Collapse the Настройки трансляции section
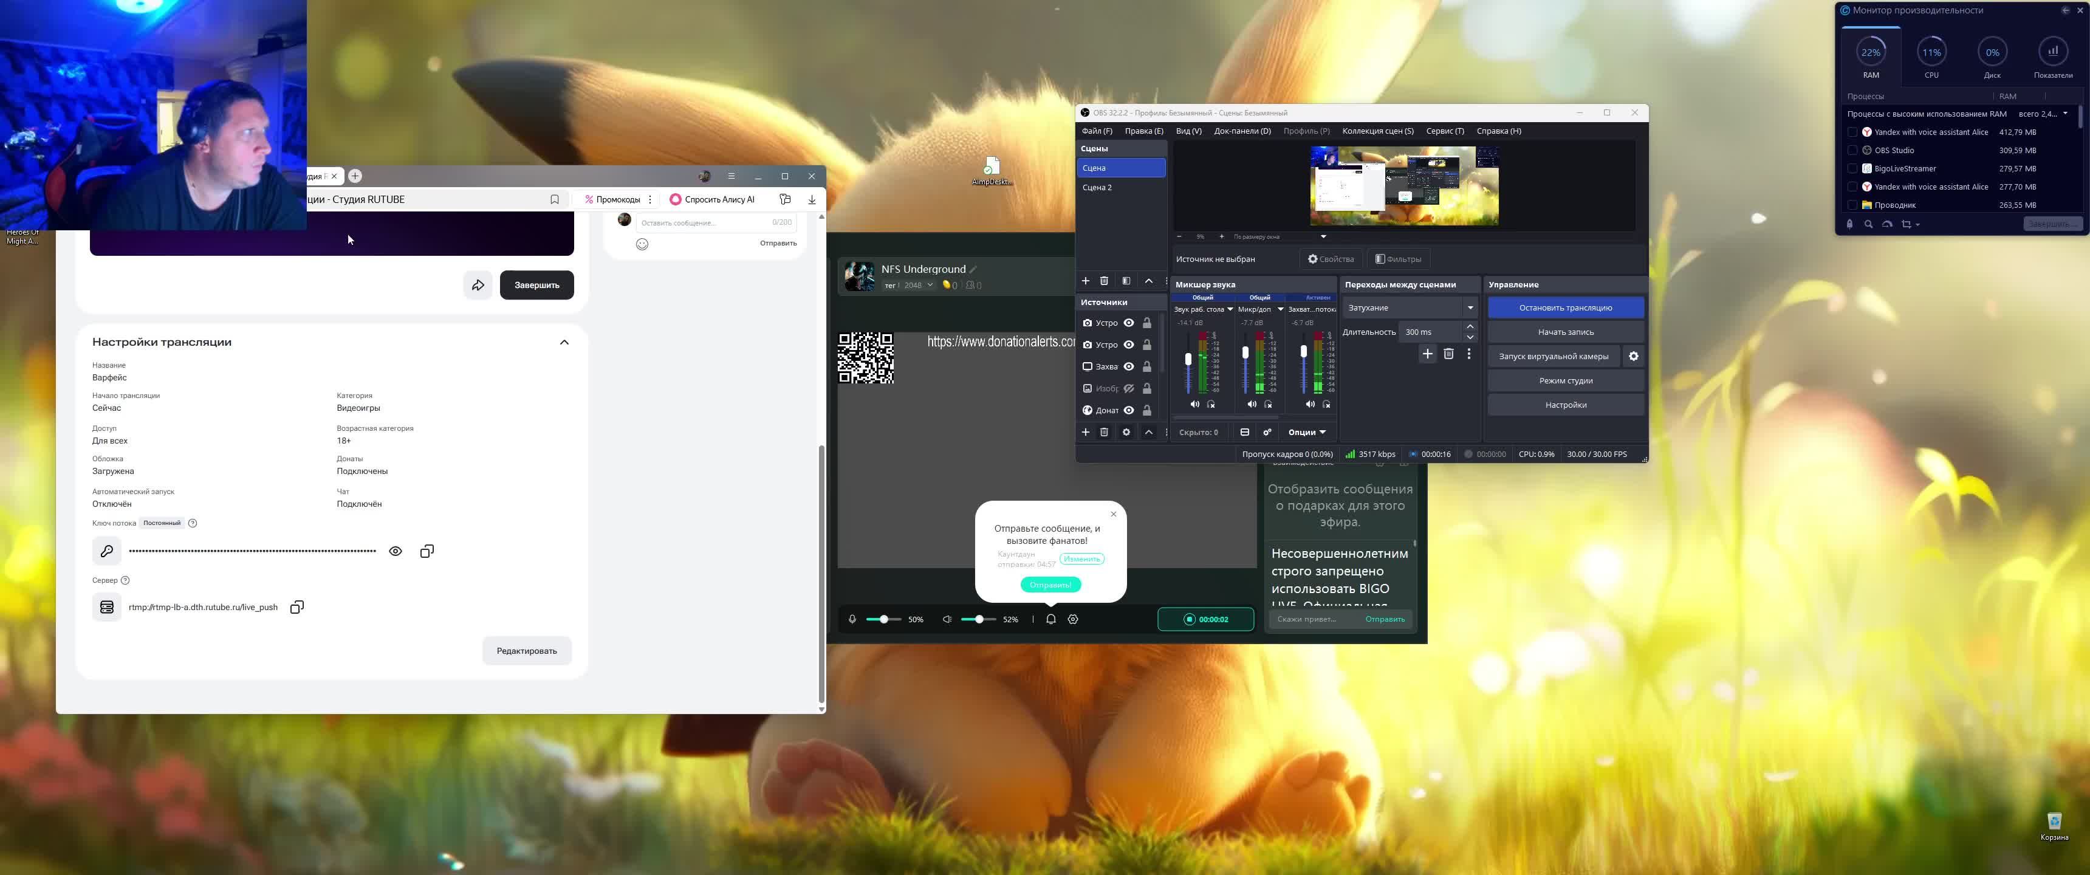 (564, 343)
